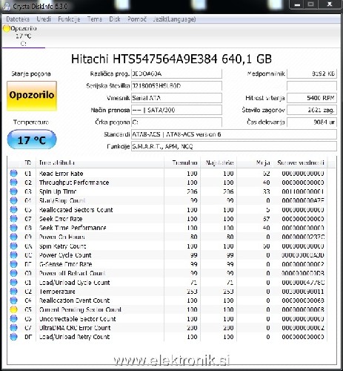343x371 pixels.
Task: Open the Pomoč menu
Action: click(137, 19)
